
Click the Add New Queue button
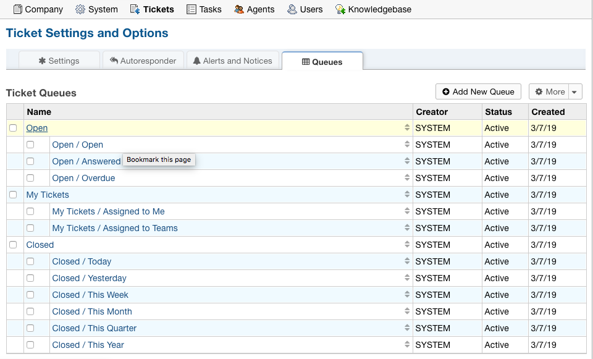478,91
